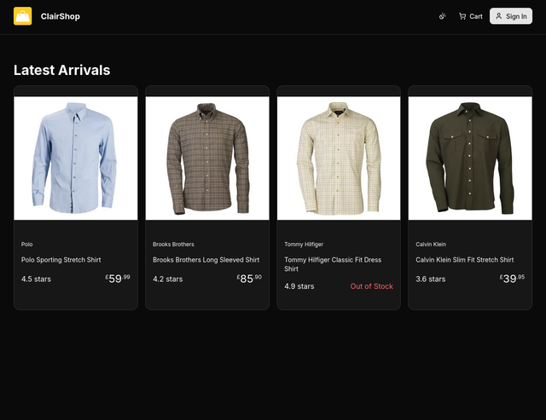This screenshot has width=546, height=420.
Task: Toggle the theme switcher icon
Action: (x=442, y=16)
